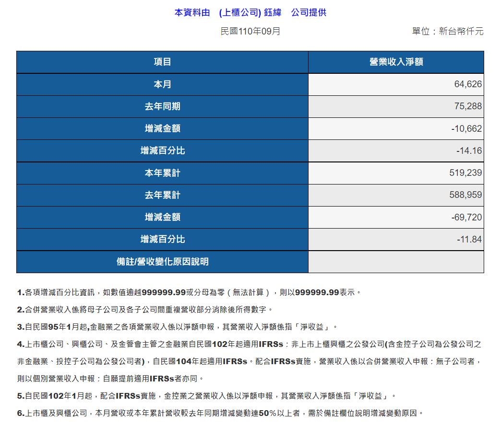This screenshot has width=500, height=426.
Task: Click note 2 about 合併營業收入
Action: (145, 310)
